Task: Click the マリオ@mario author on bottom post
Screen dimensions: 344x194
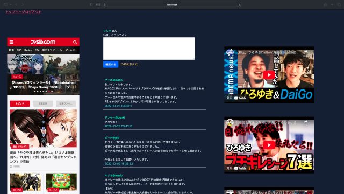Action: (113, 176)
